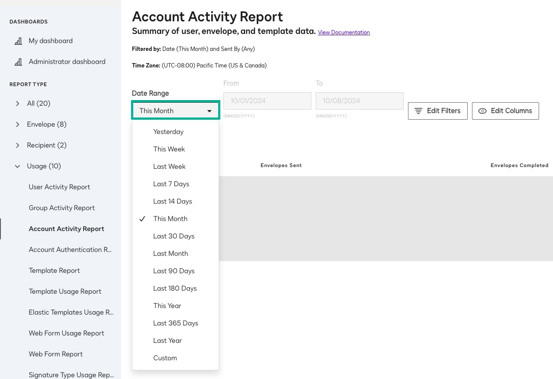The height and width of the screenshot is (379, 553).
Task: Pick Last 90 Days in the dropdown
Action: 174,271
